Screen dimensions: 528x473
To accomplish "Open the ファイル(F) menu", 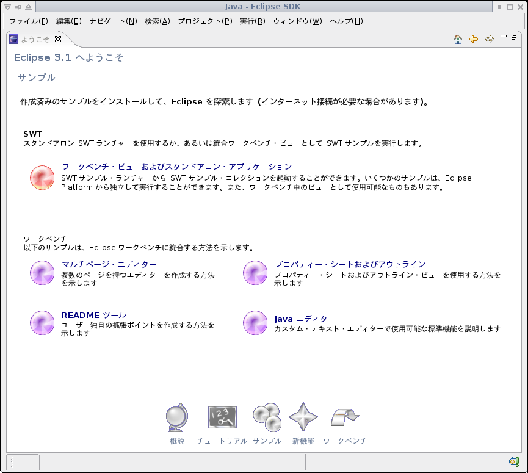I will point(29,21).
